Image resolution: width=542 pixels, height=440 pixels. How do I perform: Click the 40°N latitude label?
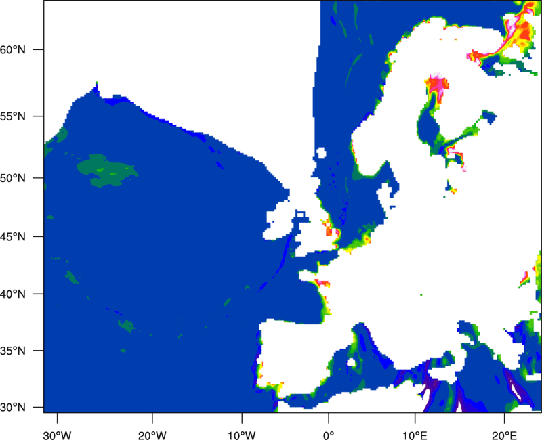13,294
